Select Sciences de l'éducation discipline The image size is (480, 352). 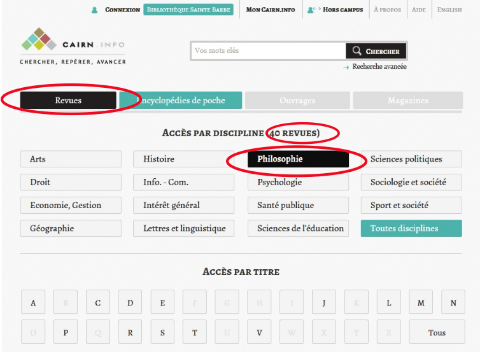coord(298,229)
